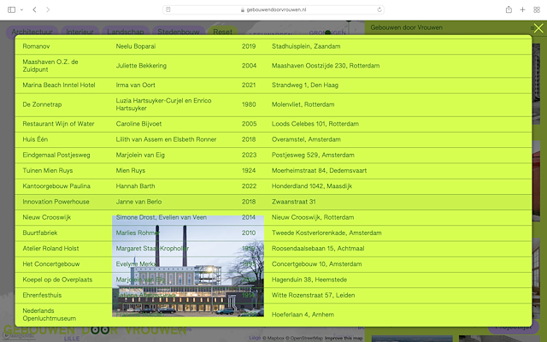Close the project list overlay

click(x=538, y=28)
